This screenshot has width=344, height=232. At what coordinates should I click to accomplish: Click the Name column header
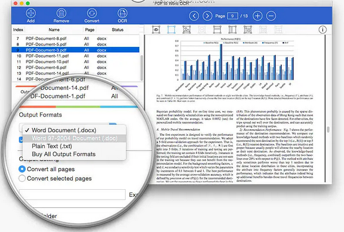tap(54, 30)
